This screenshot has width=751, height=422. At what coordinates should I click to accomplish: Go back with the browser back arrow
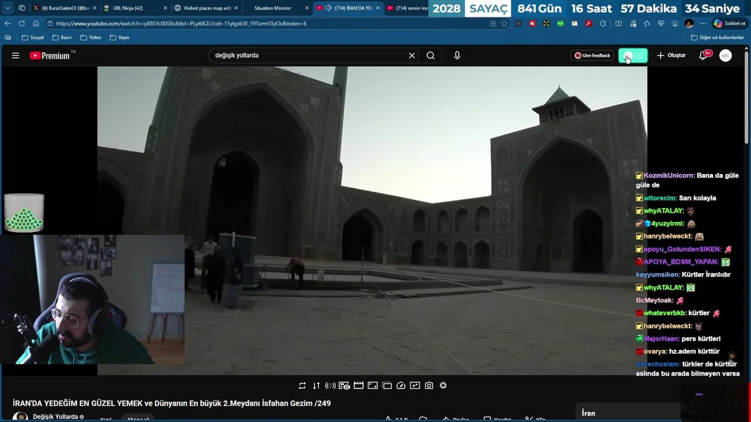(8, 23)
